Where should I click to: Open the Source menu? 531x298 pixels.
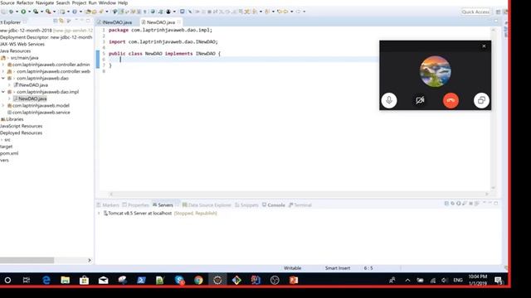7,2
